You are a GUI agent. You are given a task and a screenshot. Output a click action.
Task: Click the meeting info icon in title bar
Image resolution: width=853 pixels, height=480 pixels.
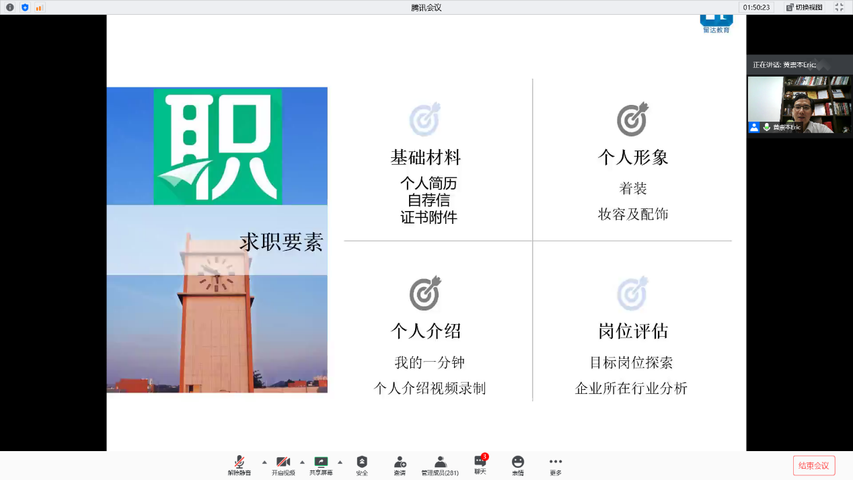coord(9,7)
